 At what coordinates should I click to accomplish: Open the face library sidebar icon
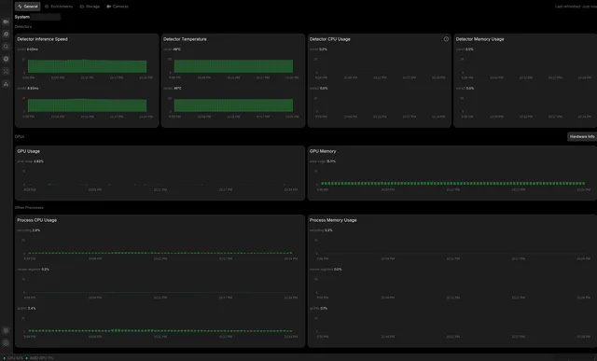(6, 71)
